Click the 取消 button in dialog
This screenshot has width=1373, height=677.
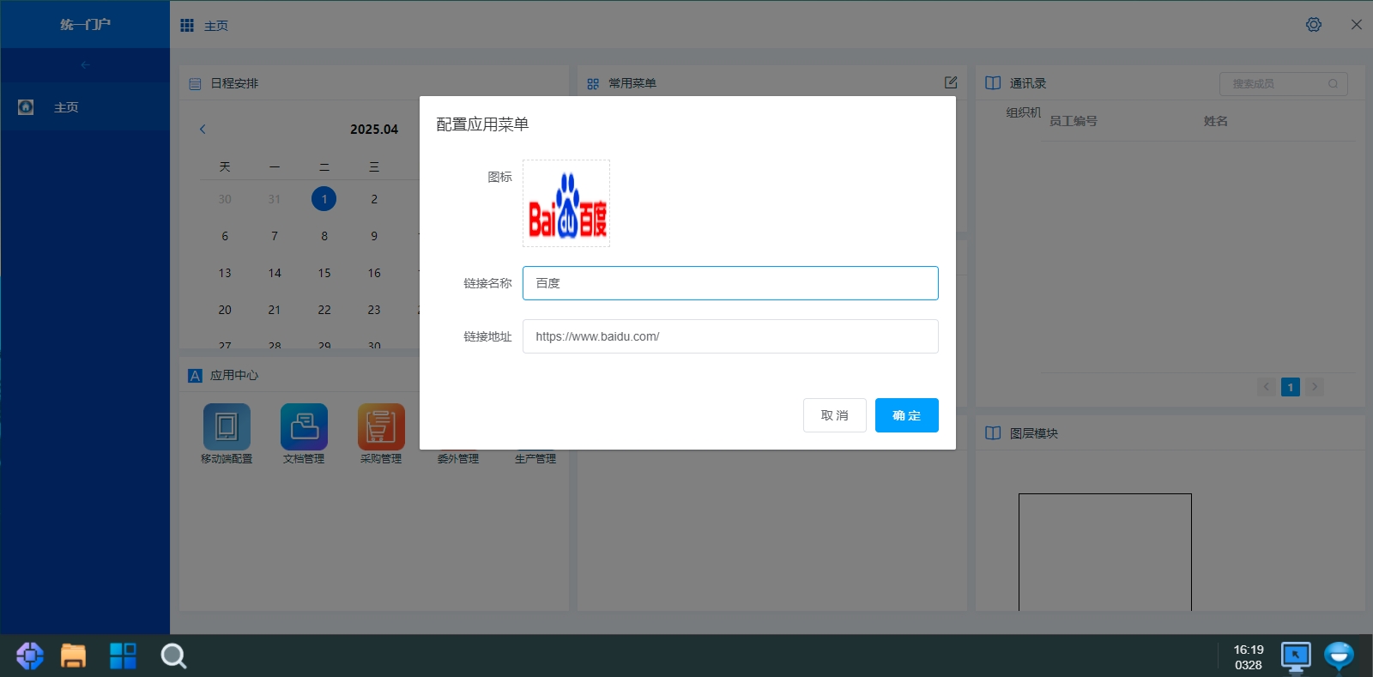coord(835,415)
